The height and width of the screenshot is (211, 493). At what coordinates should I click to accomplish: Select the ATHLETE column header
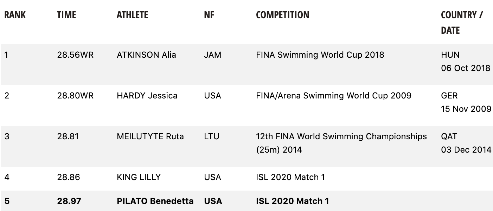(x=132, y=15)
